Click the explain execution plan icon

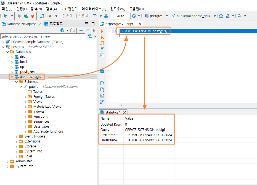[x=102, y=49]
